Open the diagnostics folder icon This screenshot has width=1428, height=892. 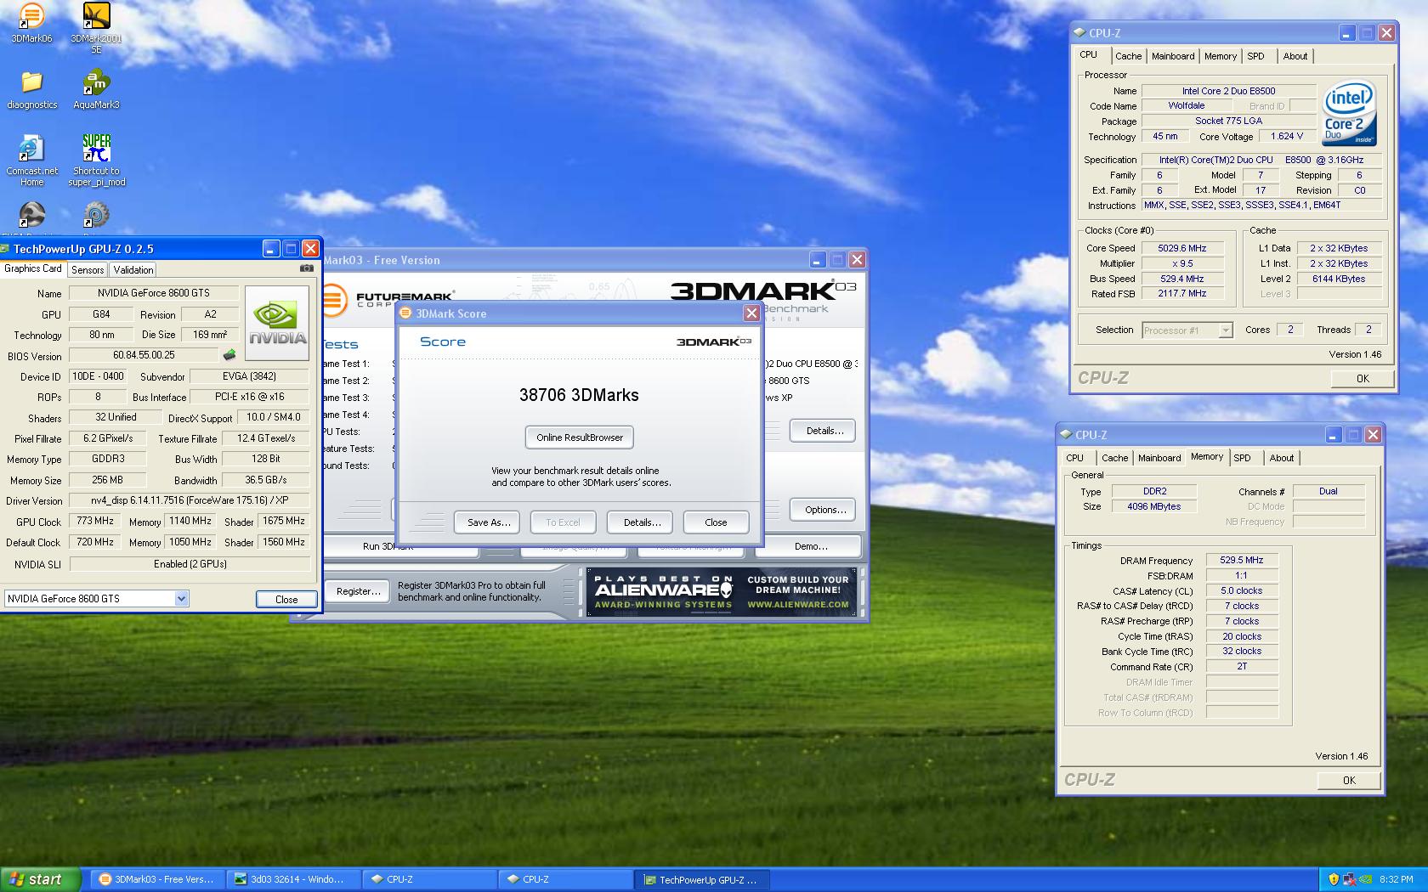(31, 90)
